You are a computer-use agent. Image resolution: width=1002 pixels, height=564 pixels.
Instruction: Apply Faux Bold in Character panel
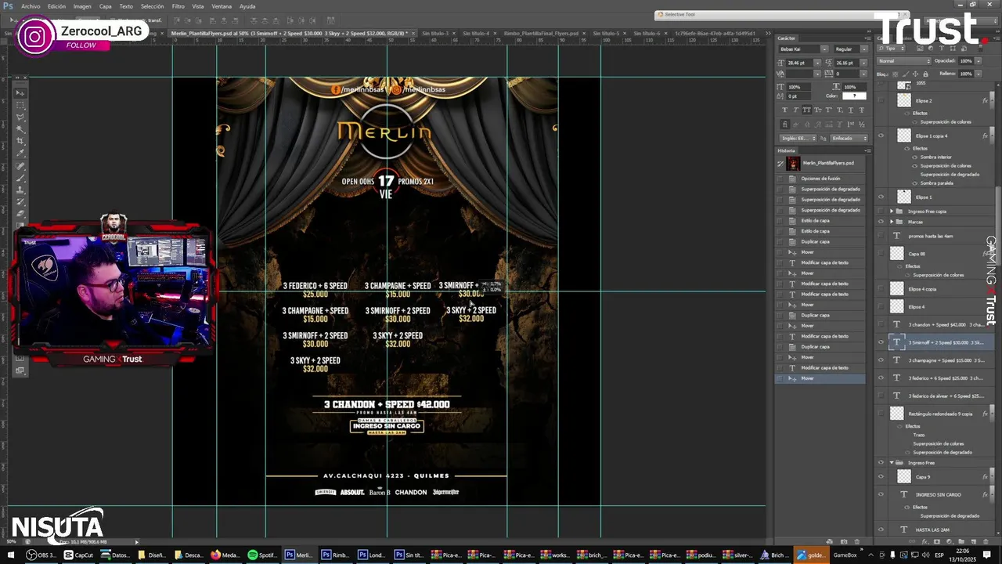784,110
